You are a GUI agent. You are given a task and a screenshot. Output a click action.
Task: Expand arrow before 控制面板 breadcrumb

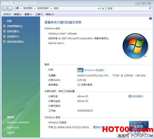pyautogui.click(x=21, y=8)
